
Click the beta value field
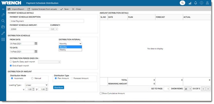42,89
